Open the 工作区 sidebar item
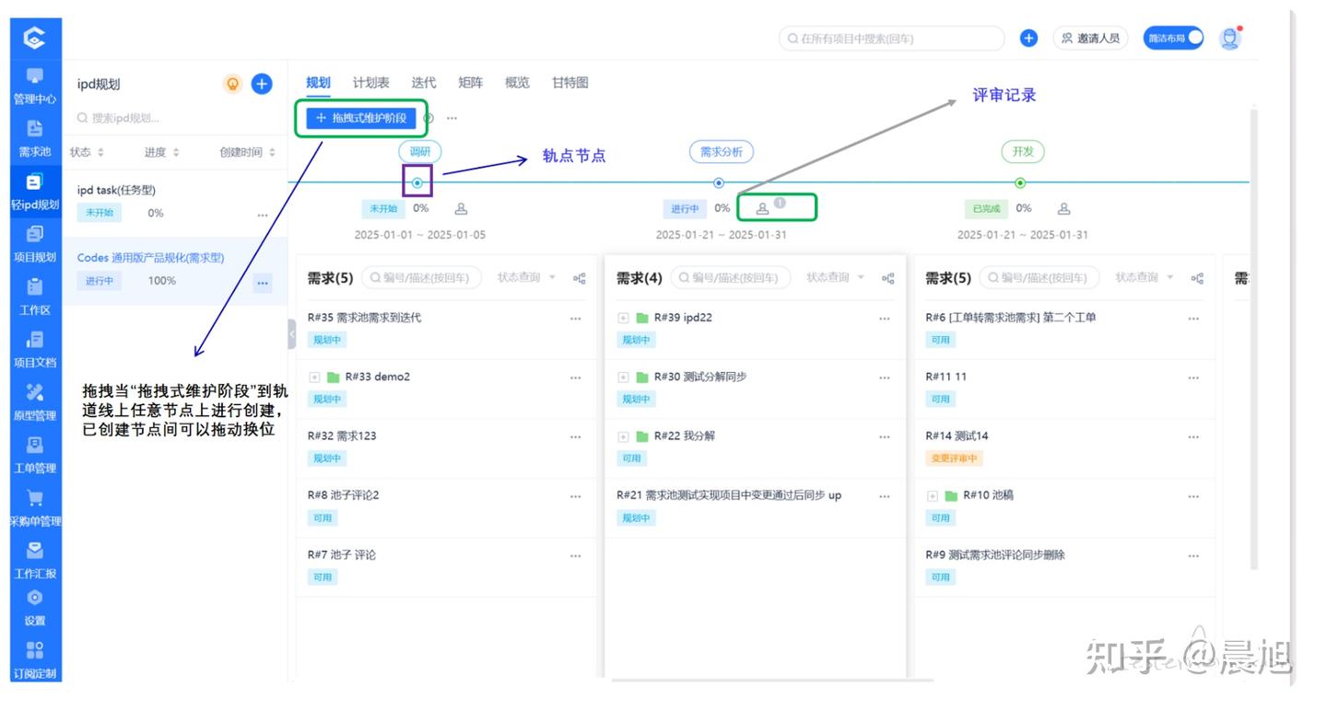The image size is (1327, 710). click(x=35, y=297)
